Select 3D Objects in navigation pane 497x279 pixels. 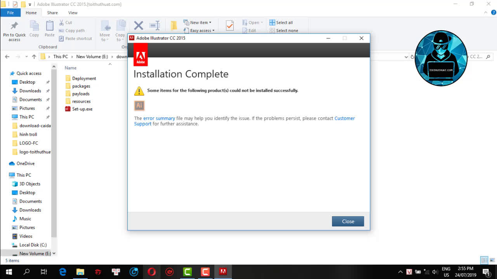[x=26, y=184]
